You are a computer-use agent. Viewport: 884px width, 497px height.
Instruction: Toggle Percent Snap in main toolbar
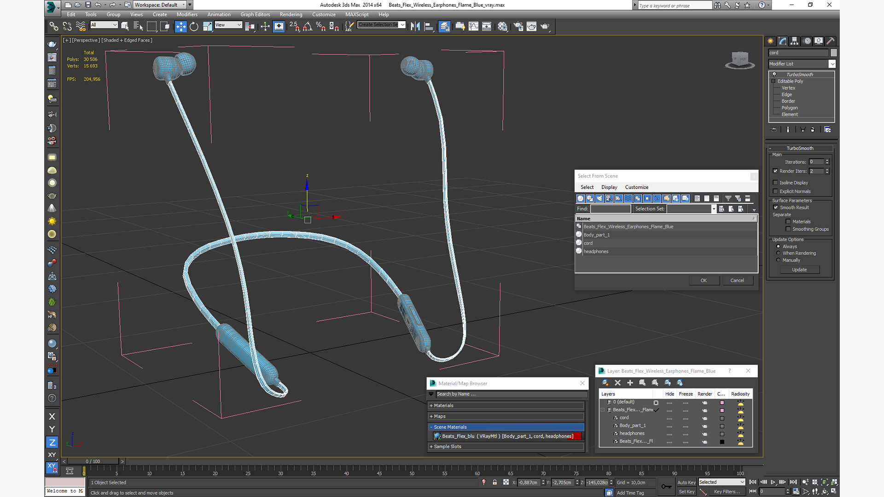point(321,27)
